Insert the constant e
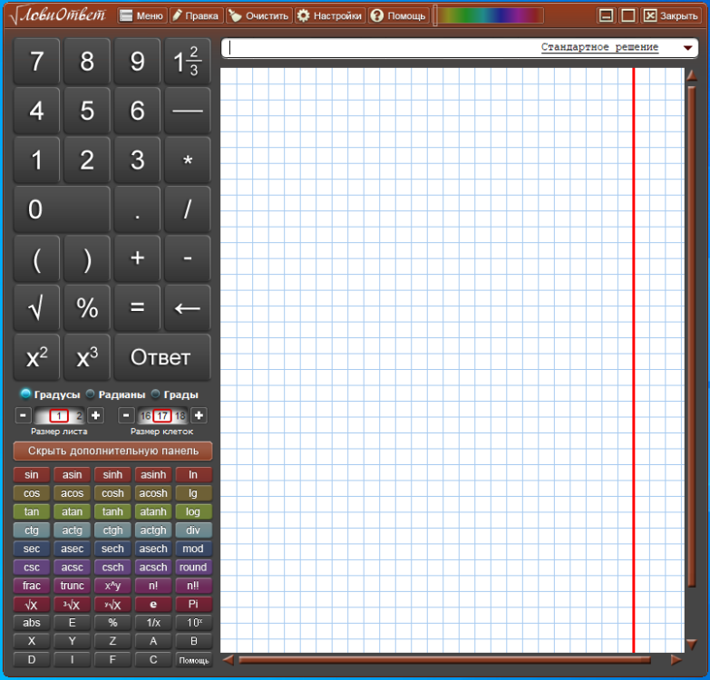This screenshot has height=680, width=710. pos(153,604)
